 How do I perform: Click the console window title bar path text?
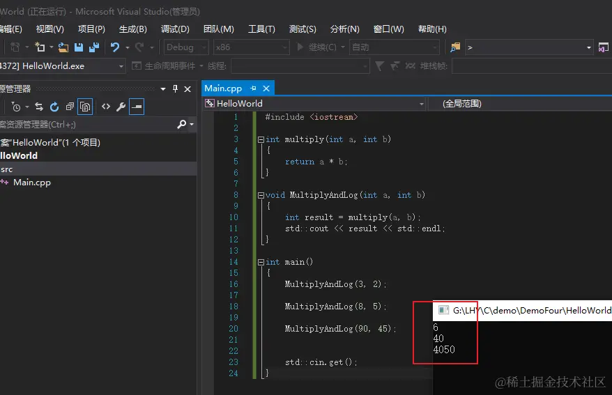532,311
